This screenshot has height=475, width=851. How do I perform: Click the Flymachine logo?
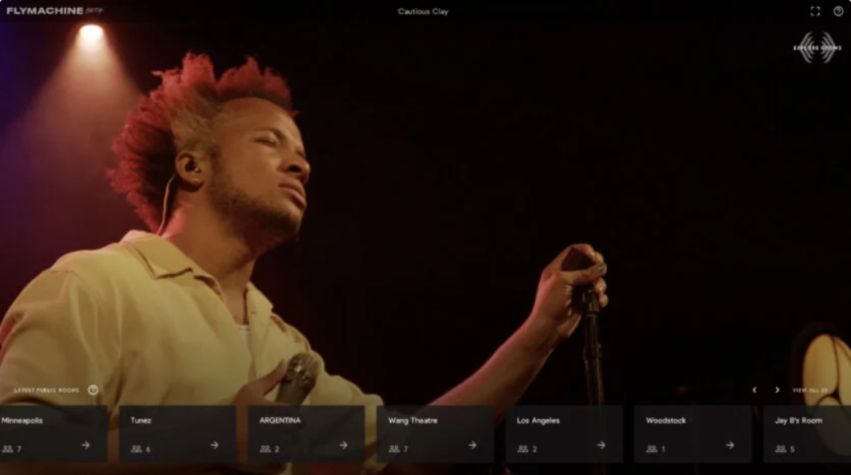pos(54,10)
